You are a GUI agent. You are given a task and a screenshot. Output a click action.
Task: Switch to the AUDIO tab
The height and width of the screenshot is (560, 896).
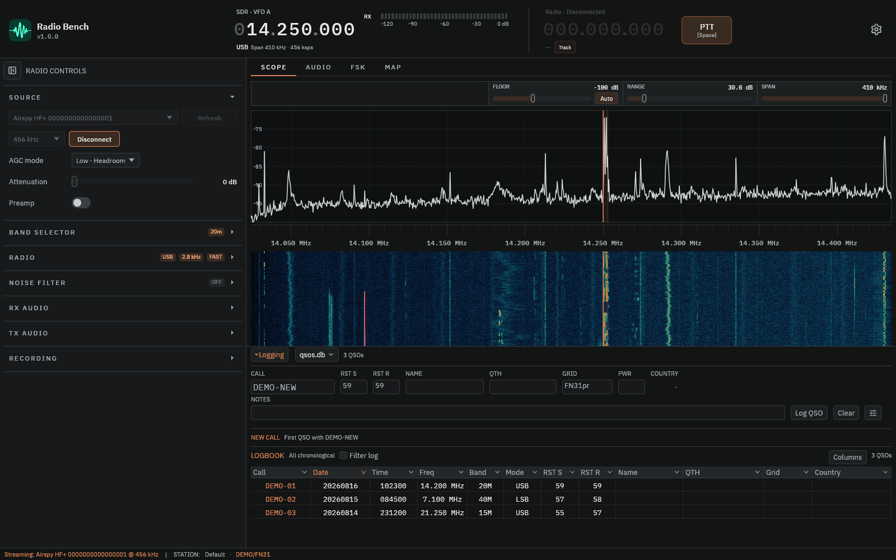[x=319, y=67]
